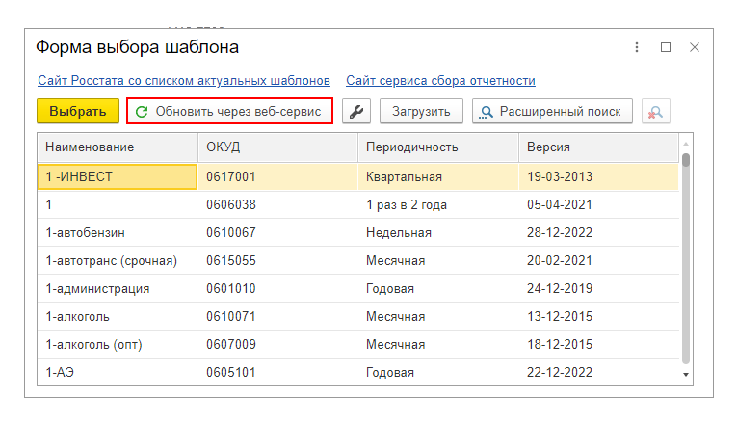Image resolution: width=737 pixels, height=427 pixels.
Task: Select the row named 1 with ОКУД 0606038
Action: pyautogui.click(x=358, y=204)
